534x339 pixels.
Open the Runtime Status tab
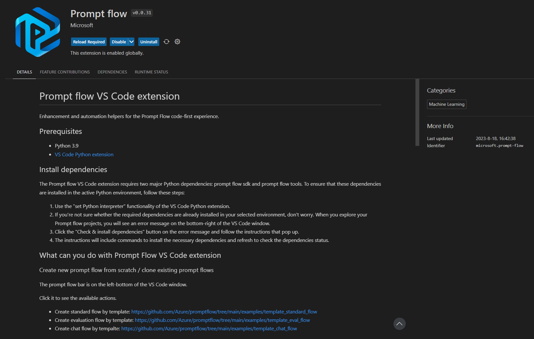(x=152, y=72)
